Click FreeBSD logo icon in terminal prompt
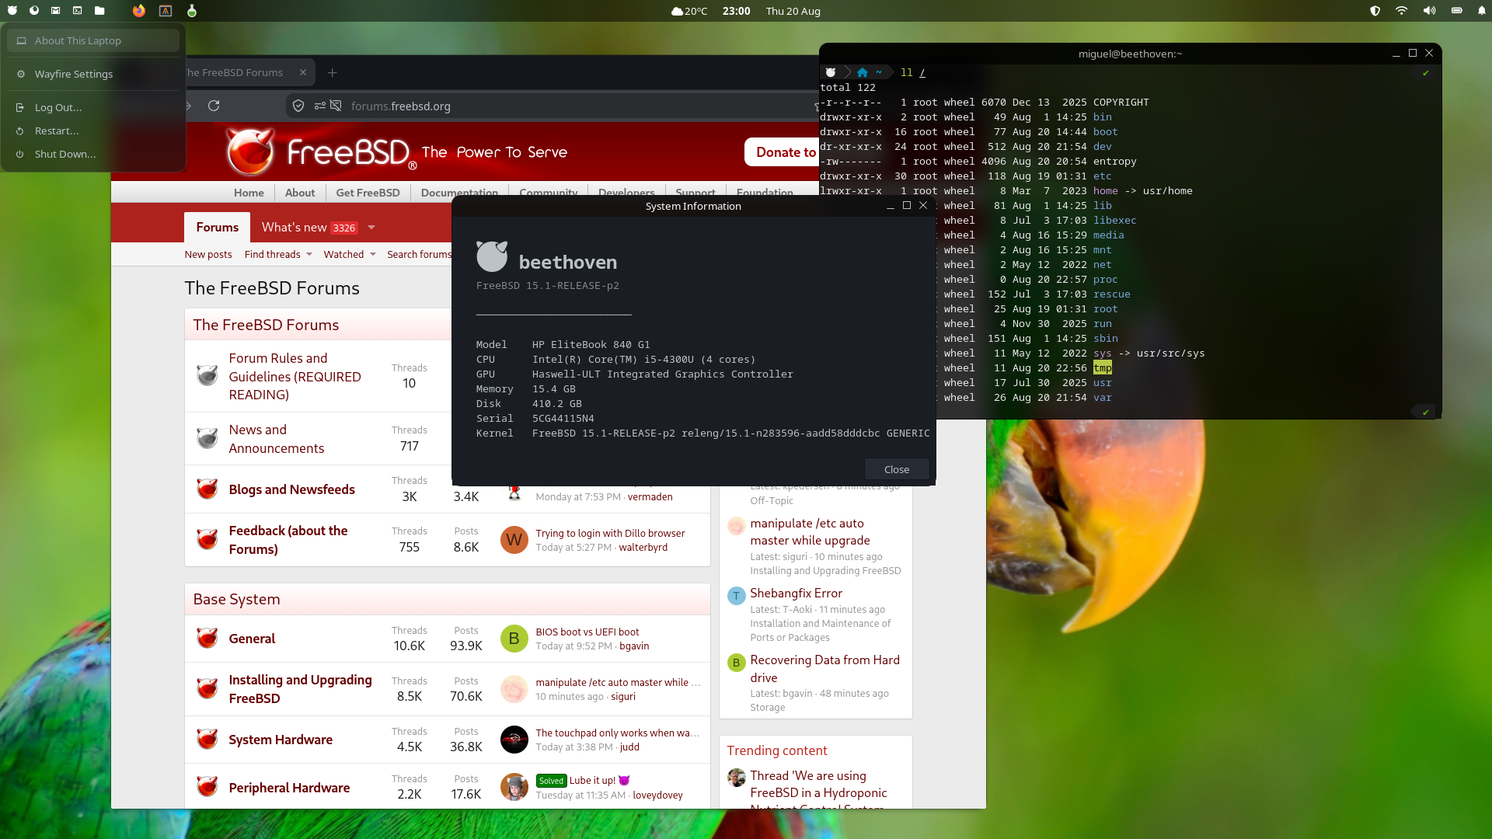 831,72
